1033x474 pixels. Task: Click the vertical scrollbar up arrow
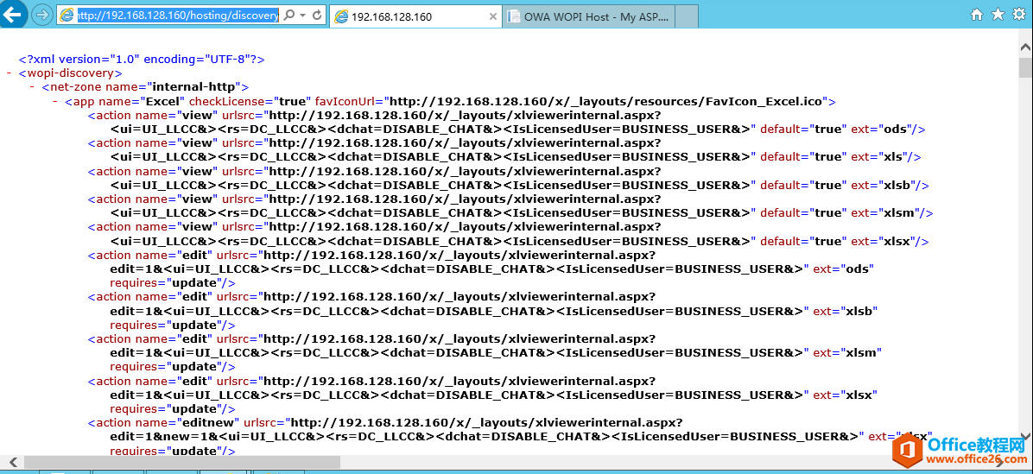1025,47
